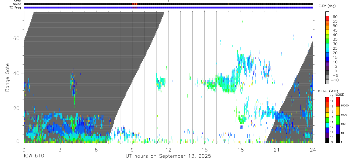The width and height of the screenshot is (352, 162).
Task: Pick the cyan segment of the TX FRQ colorbar
Action: tap(327, 125)
